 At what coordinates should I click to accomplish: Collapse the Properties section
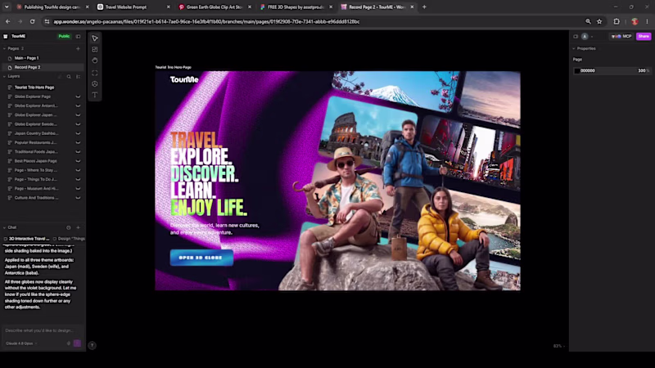pyautogui.click(x=574, y=49)
